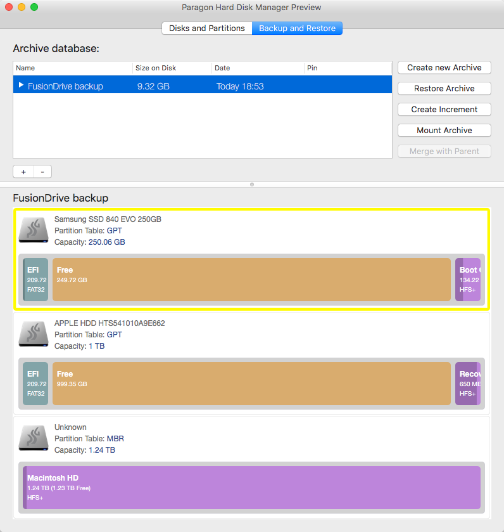
Task: Minimize the window with the yellow button
Action: tap(22, 7)
